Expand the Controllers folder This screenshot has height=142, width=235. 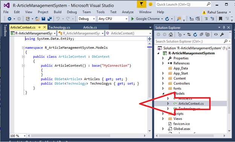(x=163, y=83)
